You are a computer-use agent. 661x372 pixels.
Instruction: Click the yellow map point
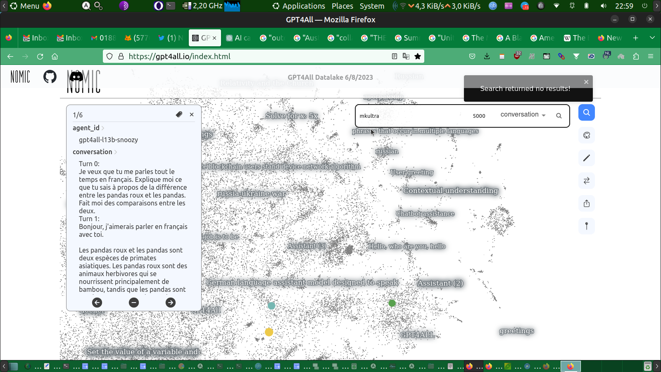click(x=269, y=332)
